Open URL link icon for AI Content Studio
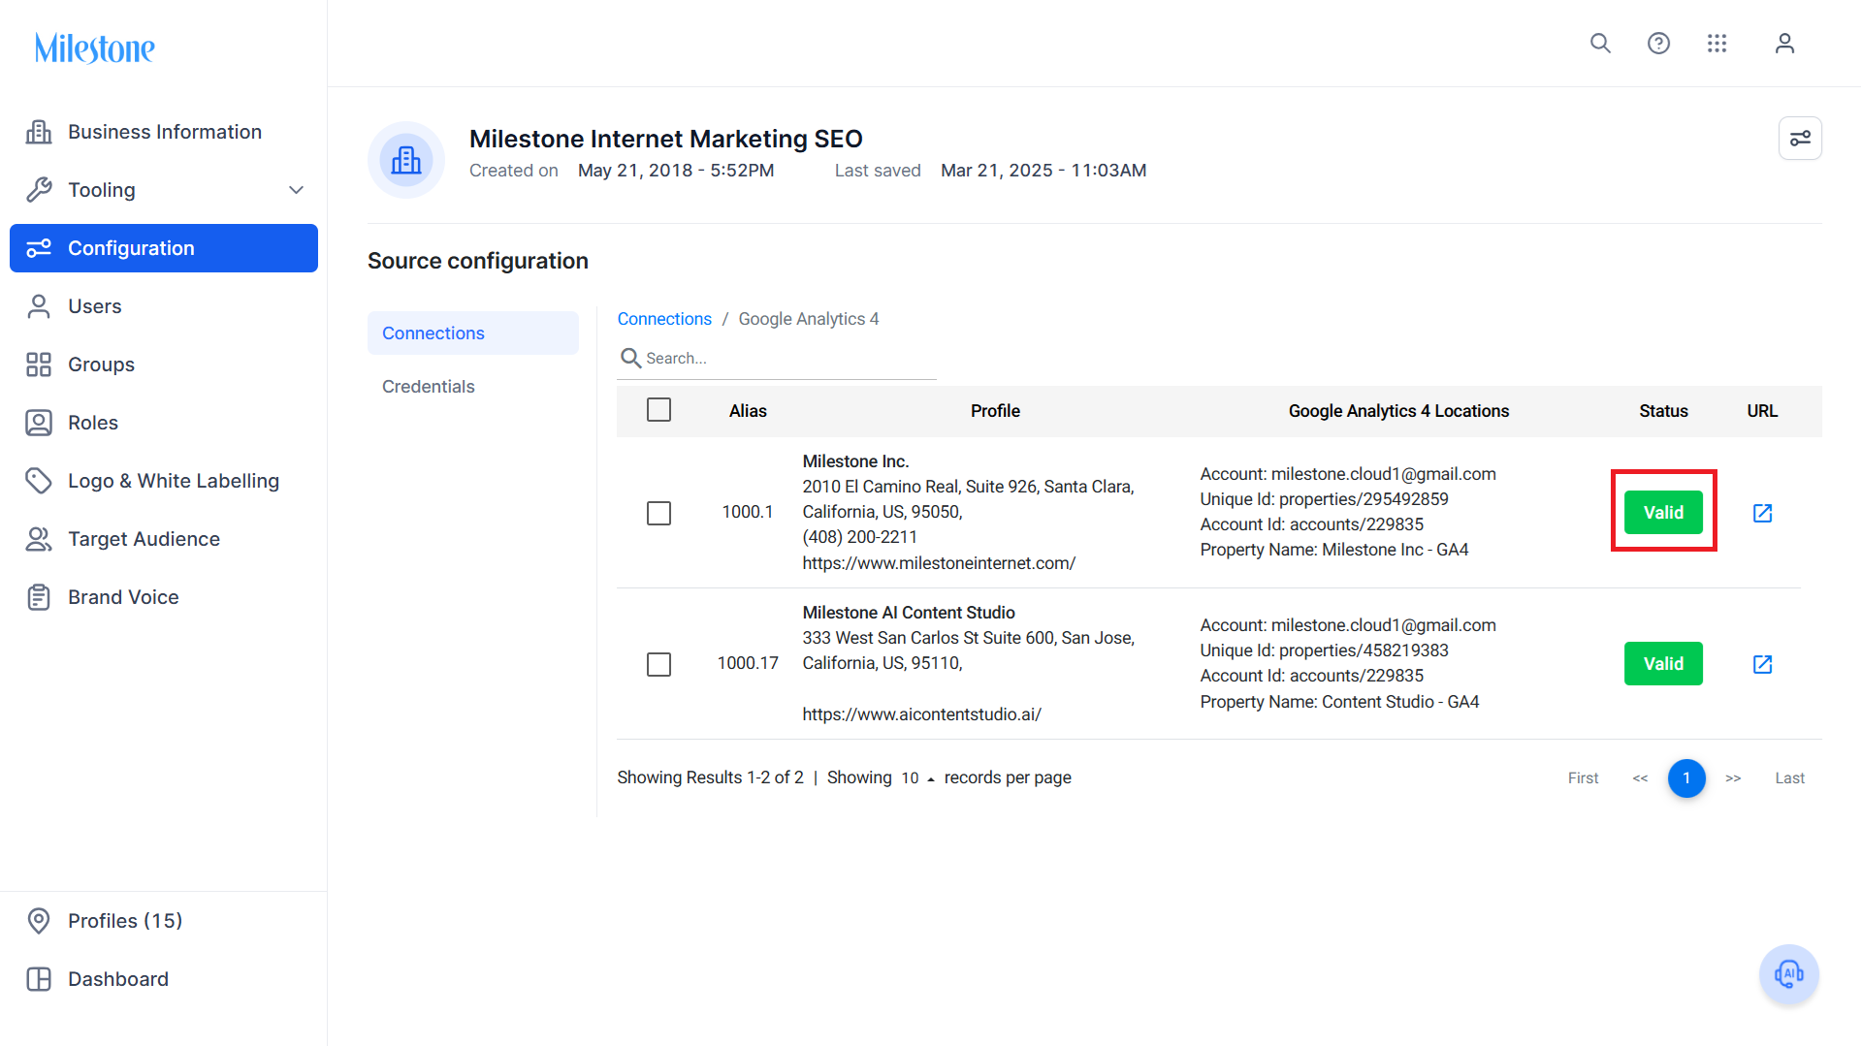This screenshot has height=1046, width=1861. (x=1762, y=664)
